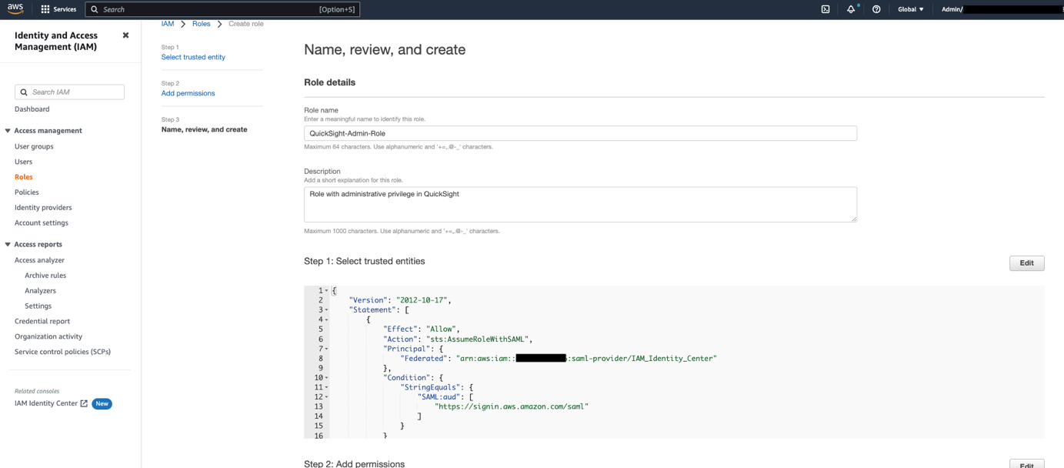Go back to Select trusted entity step
This screenshot has height=468, width=1064.
tap(193, 57)
